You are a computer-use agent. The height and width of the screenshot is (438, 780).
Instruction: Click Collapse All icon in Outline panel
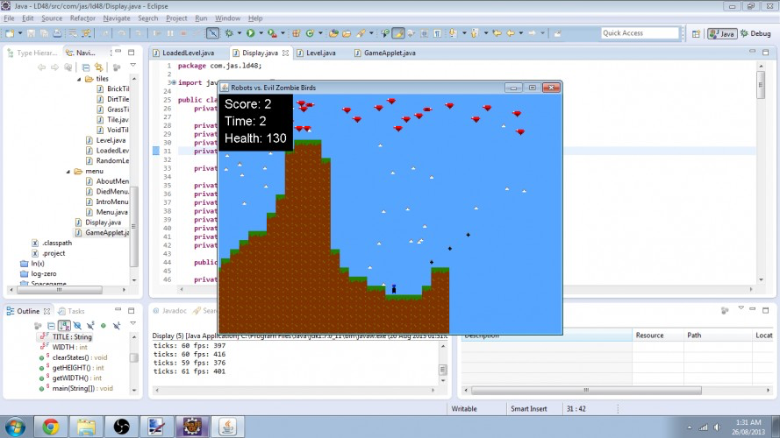point(51,326)
